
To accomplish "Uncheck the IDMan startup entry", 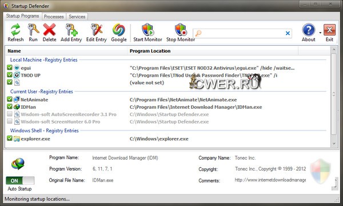I will (x=9, y=106).
